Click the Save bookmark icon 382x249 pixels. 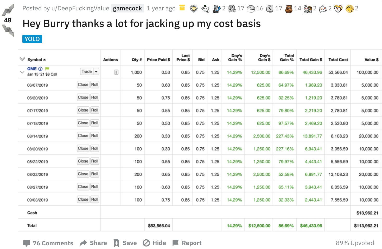click(x=116, y=243)
